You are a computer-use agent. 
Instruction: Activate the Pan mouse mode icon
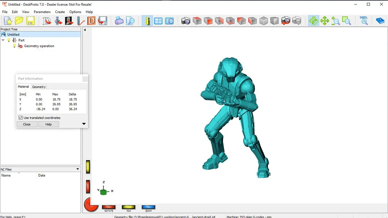pyautogui.click(x=324, y=21)
